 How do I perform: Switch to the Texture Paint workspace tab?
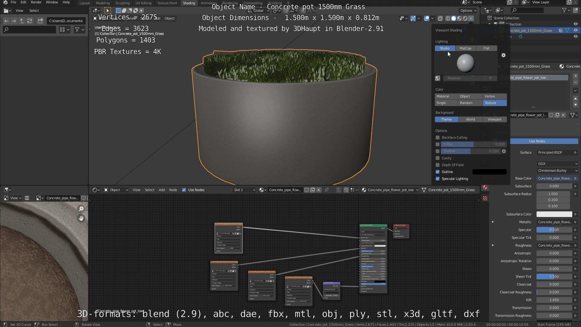[167, 3]
